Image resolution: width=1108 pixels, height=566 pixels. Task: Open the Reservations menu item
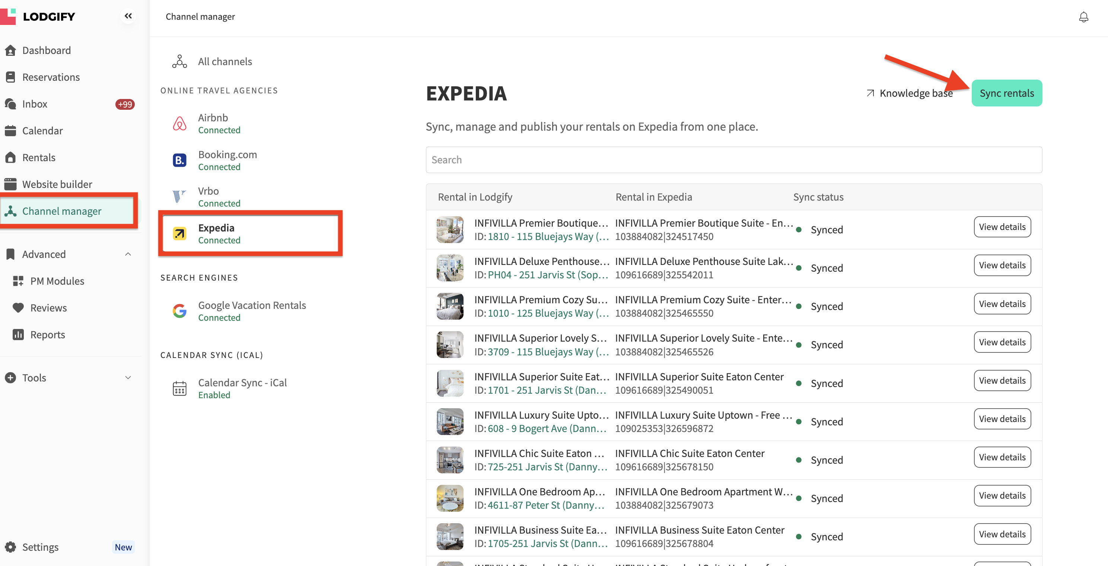[51, 77]
